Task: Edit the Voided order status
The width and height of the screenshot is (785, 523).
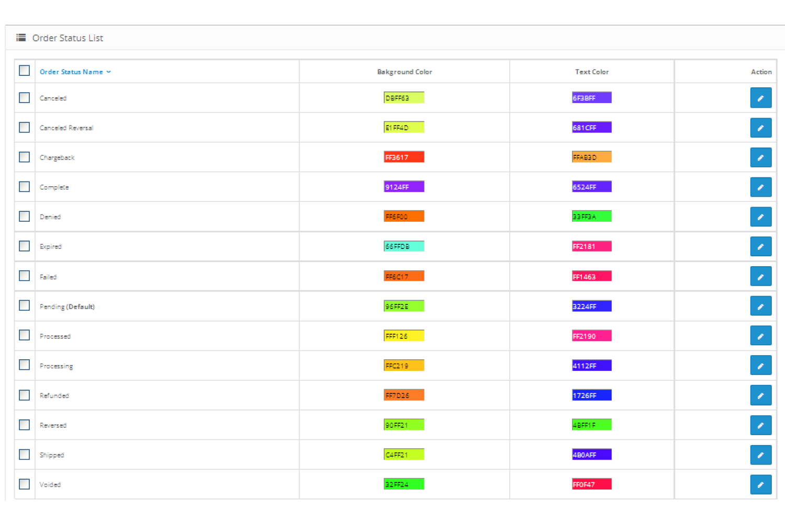Action: [x=760, y=484]
